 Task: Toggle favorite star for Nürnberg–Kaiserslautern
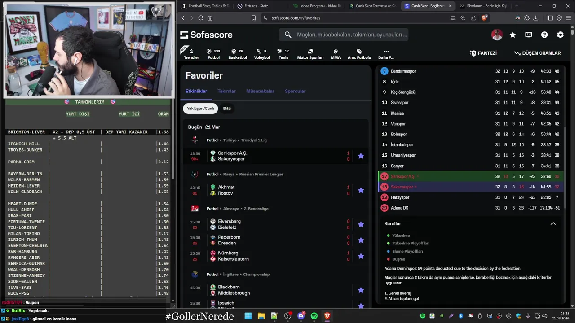(x=361, y=256)
